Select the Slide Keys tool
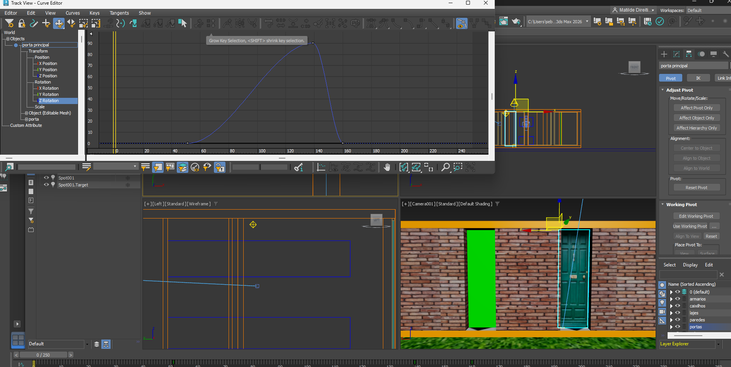The image size is (731, 367). coord(71,24)
